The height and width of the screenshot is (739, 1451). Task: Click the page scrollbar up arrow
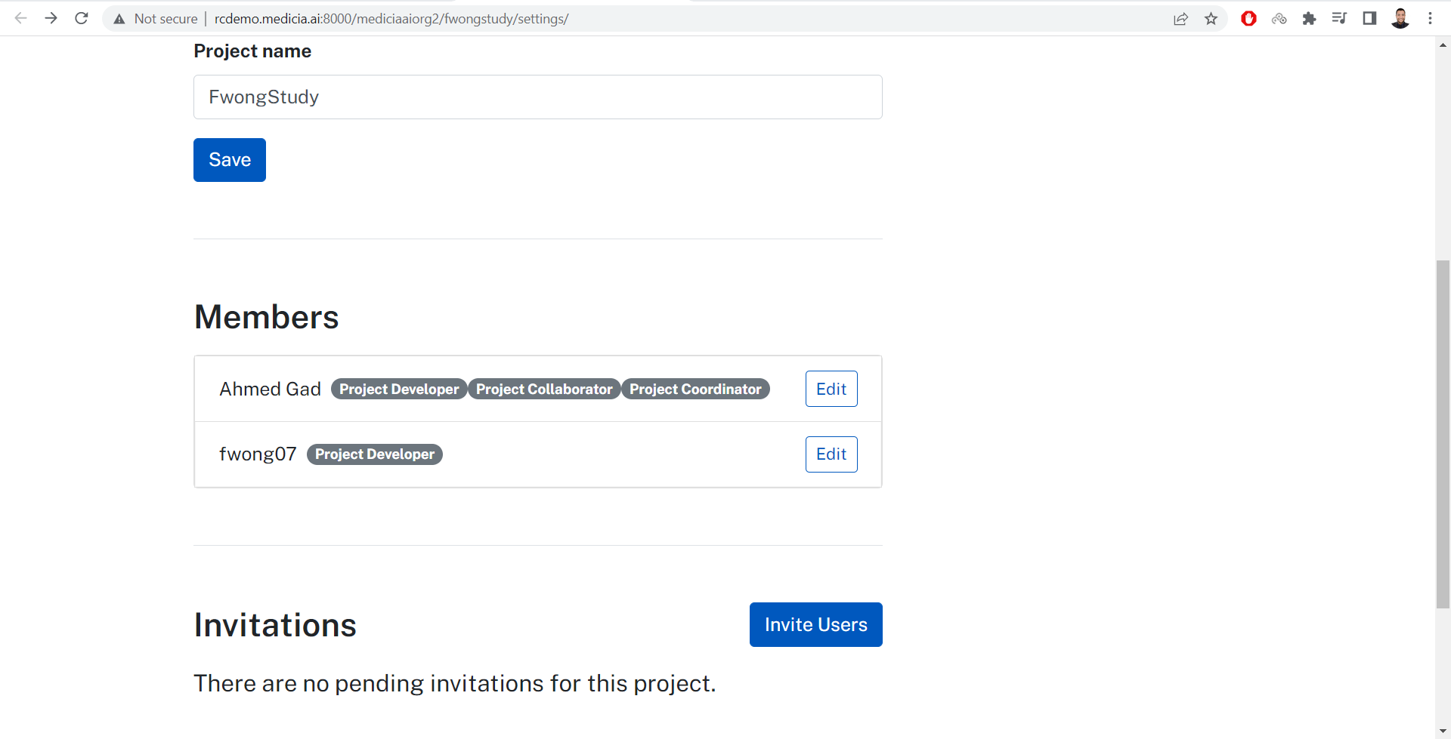(1443, 45)
